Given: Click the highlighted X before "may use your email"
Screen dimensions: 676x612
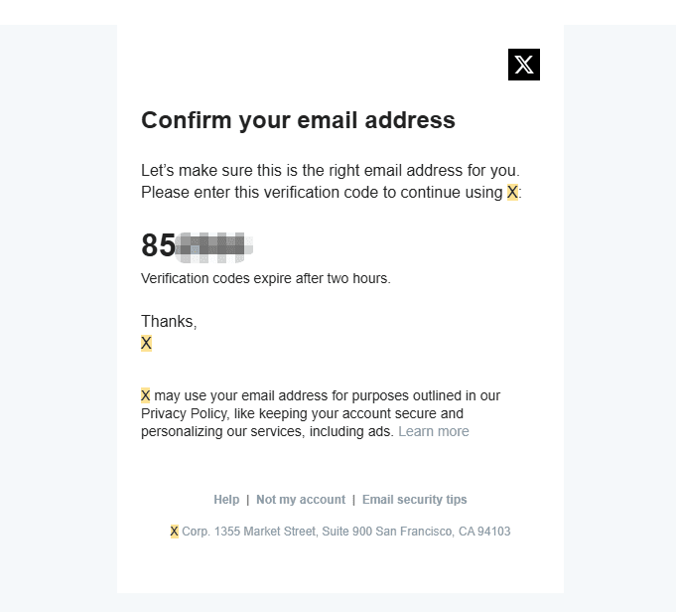Looking at the screenshot, I should (146, 395).
